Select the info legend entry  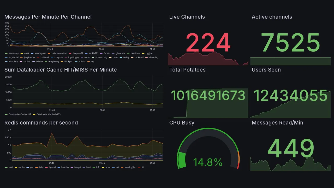98,167
